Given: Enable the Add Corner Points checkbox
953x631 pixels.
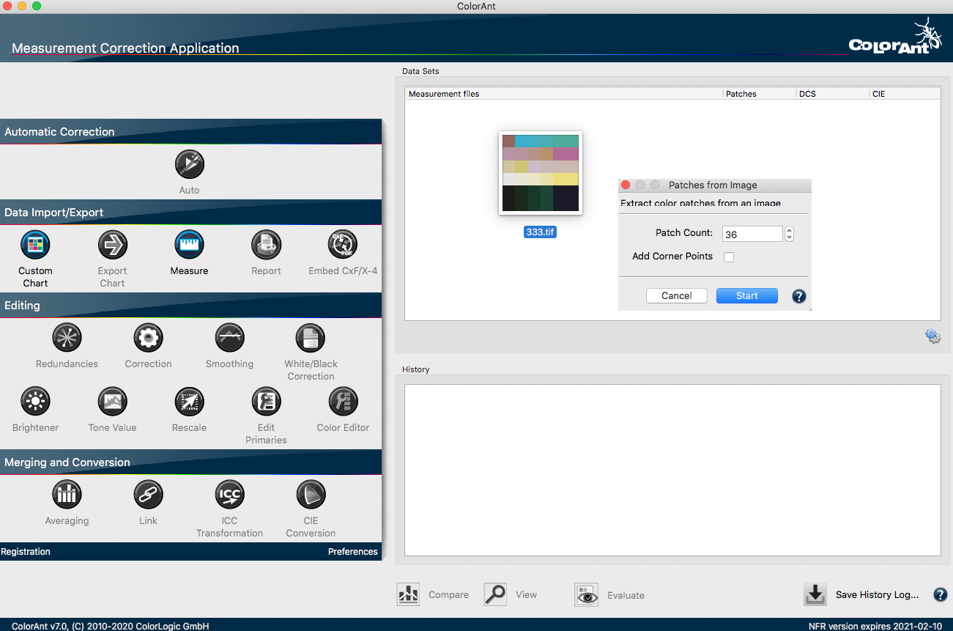Looking at the screenshot, I should click(x=729, y=257).
